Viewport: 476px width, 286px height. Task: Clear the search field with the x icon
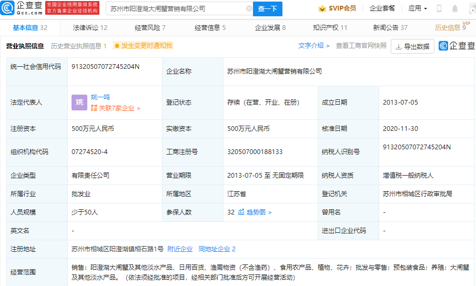[249, 8]
